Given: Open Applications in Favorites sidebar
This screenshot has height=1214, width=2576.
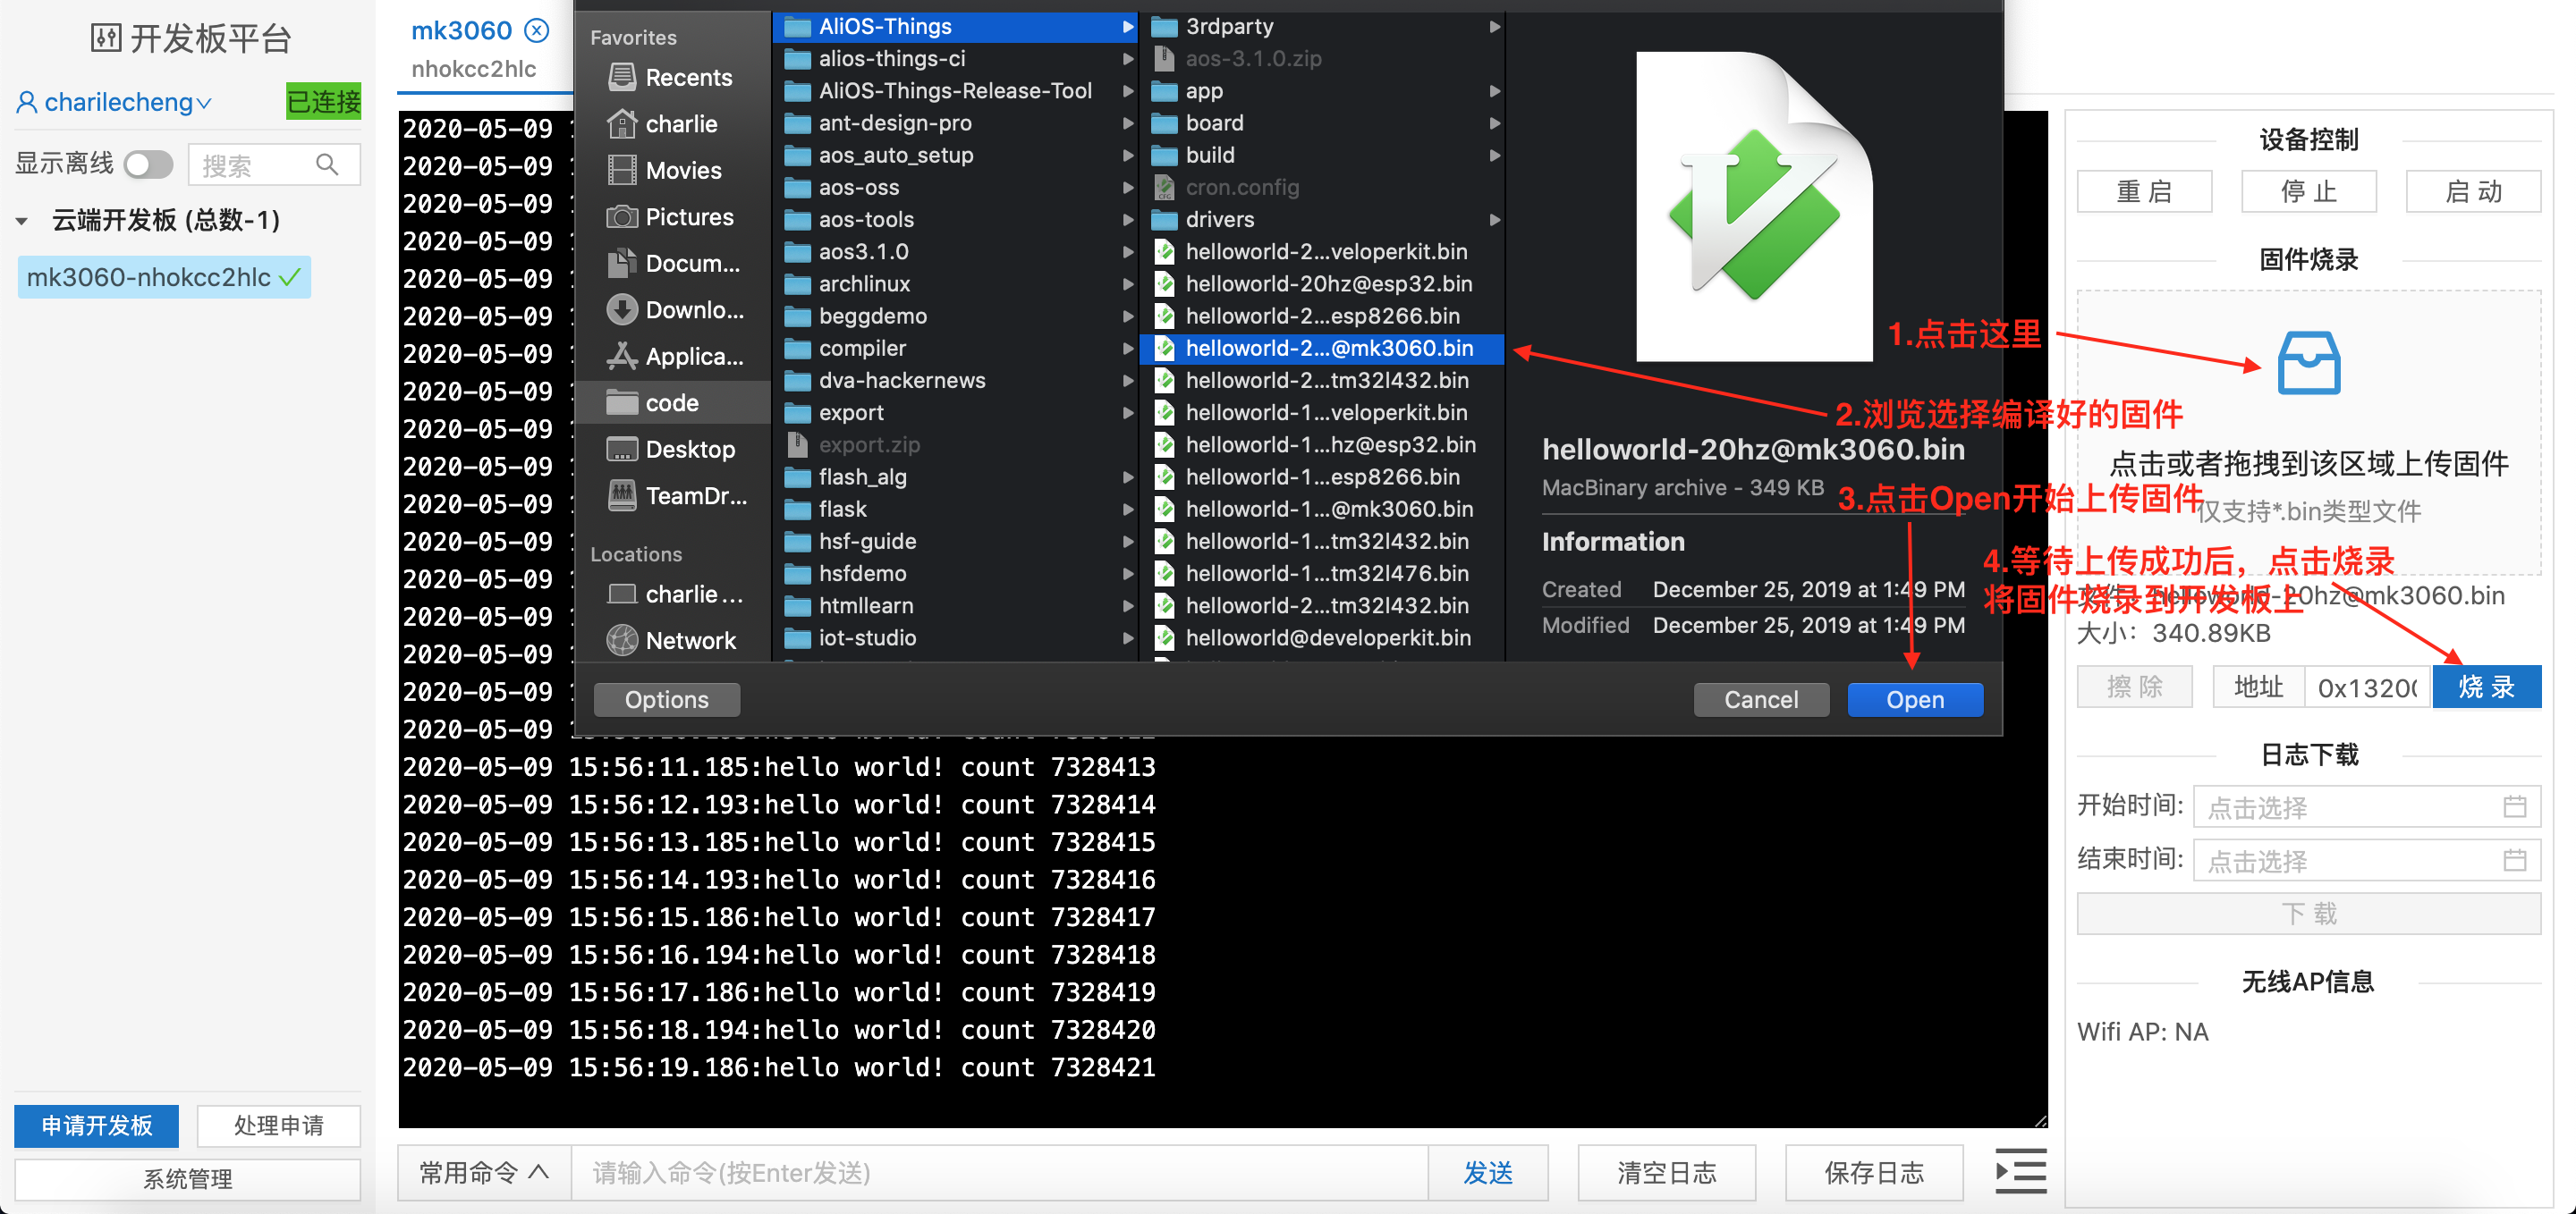Looking at the screenshot, I should point(671,356).
